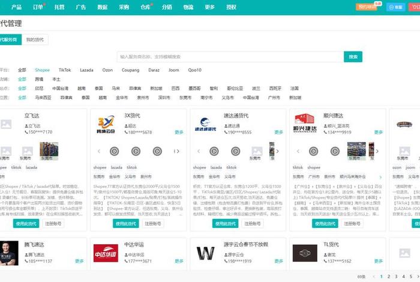This screenshot has height=282, width=420.
Task: Filter platform by Ozon
Action: (x=107, y=70)
